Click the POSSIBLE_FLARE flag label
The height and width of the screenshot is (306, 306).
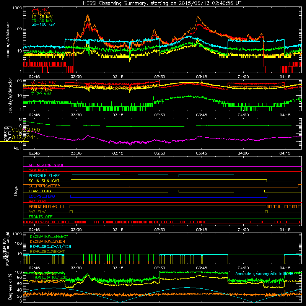44,176
